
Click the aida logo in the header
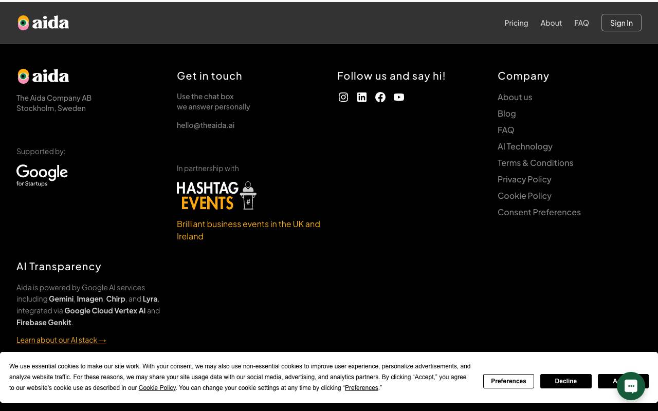tap(43, 23)
